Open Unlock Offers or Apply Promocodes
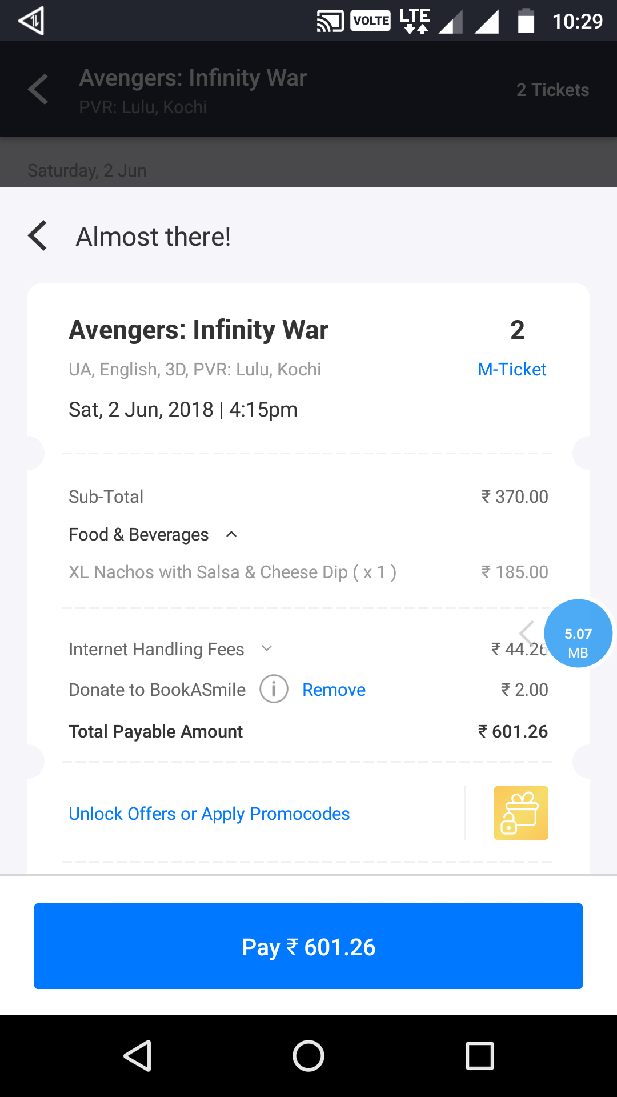 (209, 814)
